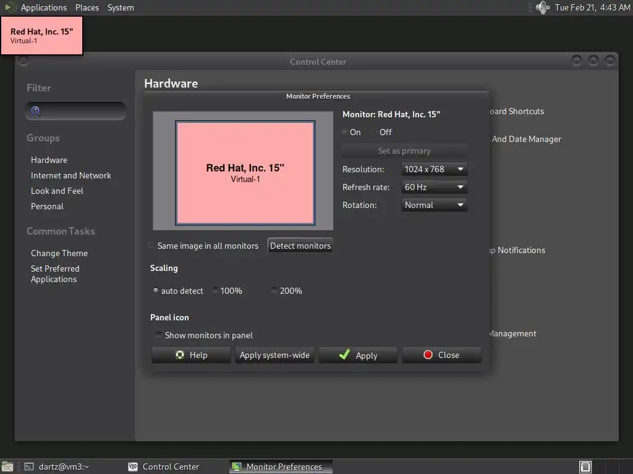Open the Places menu
This screenshot has width=633, height=474.
87,7
